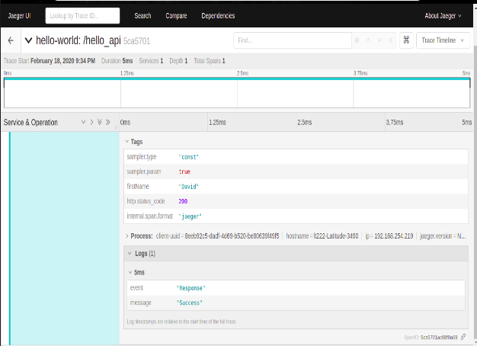477x346 pixels.
Task: Select the message "Success" log row
Action: (296, 303)
